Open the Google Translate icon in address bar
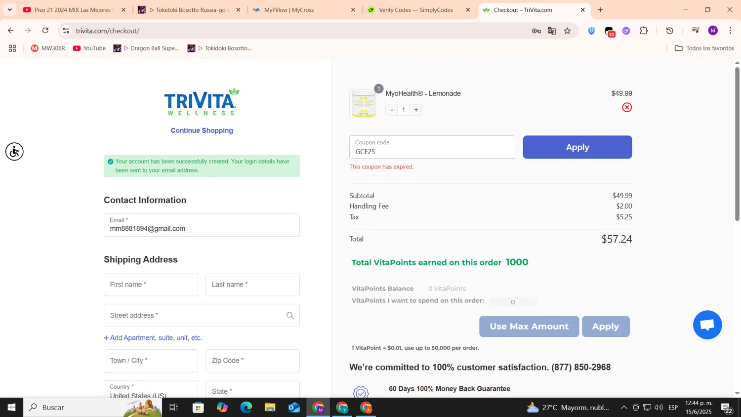 tap(552, 31)
